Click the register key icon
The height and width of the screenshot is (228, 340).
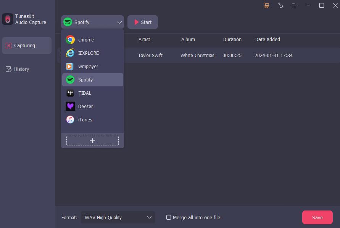[x=281, y=5]
